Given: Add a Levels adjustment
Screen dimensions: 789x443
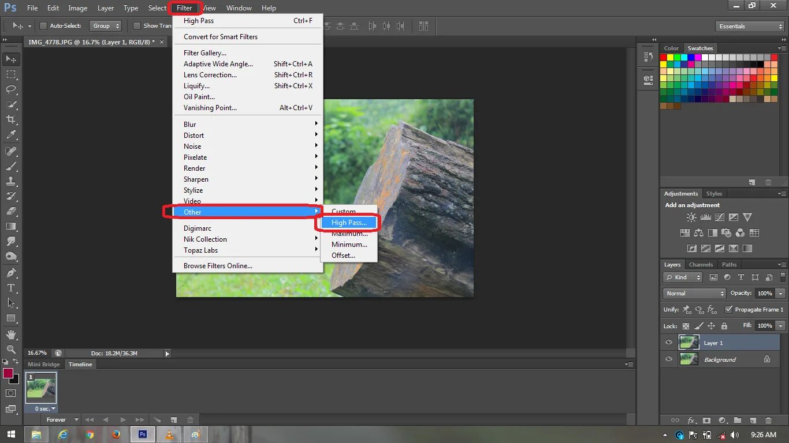Looking at the screenshot, I should tap(705, 217).
